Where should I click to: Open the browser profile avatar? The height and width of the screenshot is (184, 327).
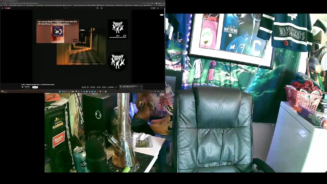tap(156, 3)
